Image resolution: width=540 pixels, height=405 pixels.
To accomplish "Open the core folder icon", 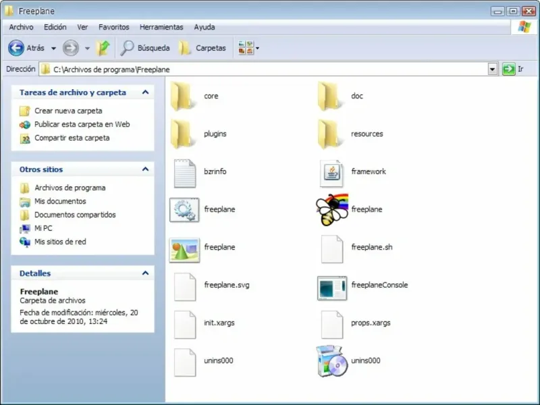I will [182, 96].
